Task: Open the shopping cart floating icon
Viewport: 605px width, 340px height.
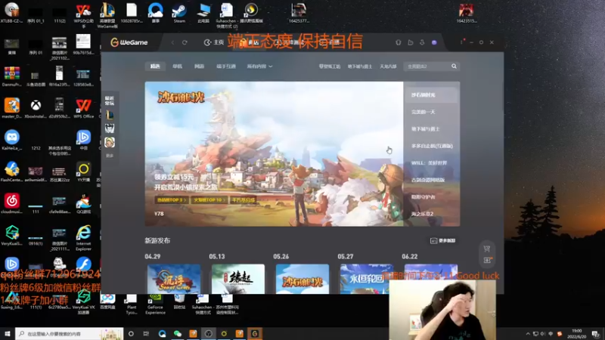Action: click(x=487, y=249)
